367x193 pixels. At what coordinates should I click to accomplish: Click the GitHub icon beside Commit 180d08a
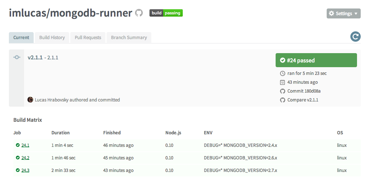(283, 91)
